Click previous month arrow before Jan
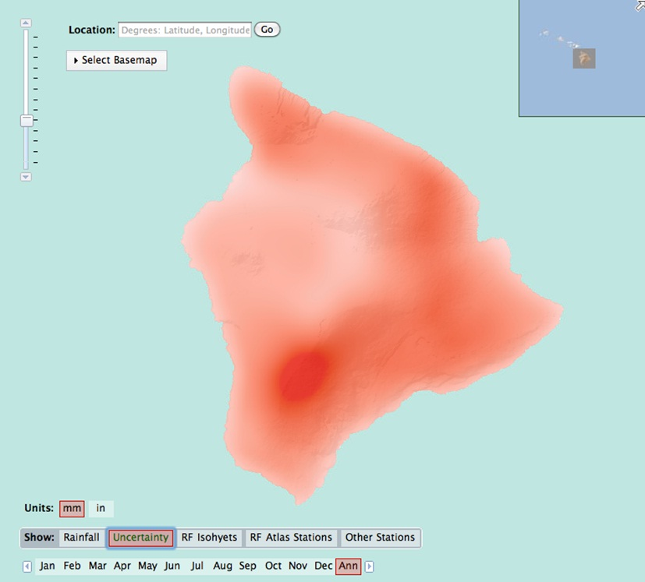Viewport: 645px width, 582px height. 27,566
